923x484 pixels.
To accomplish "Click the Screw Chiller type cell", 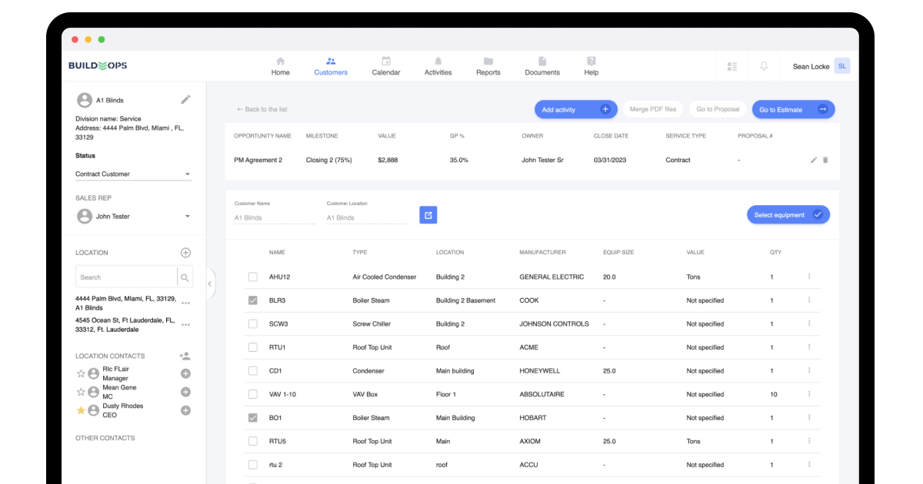I will 372,323.
